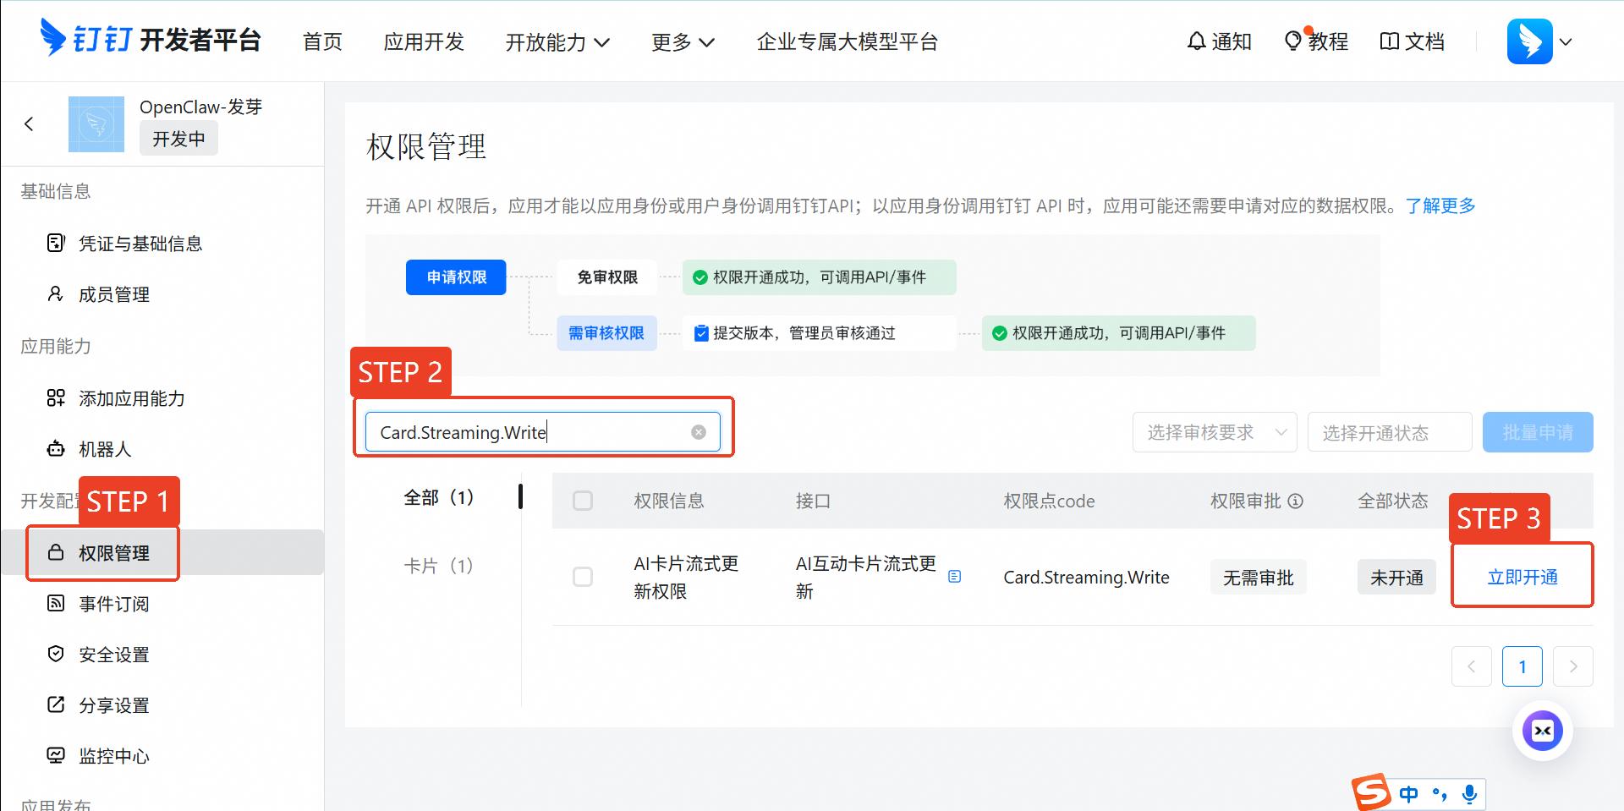The width and height of the screenshot is (1624, 811).
Task: Clear the Card.Streaming.Write search field
Action: coord(698,431)
